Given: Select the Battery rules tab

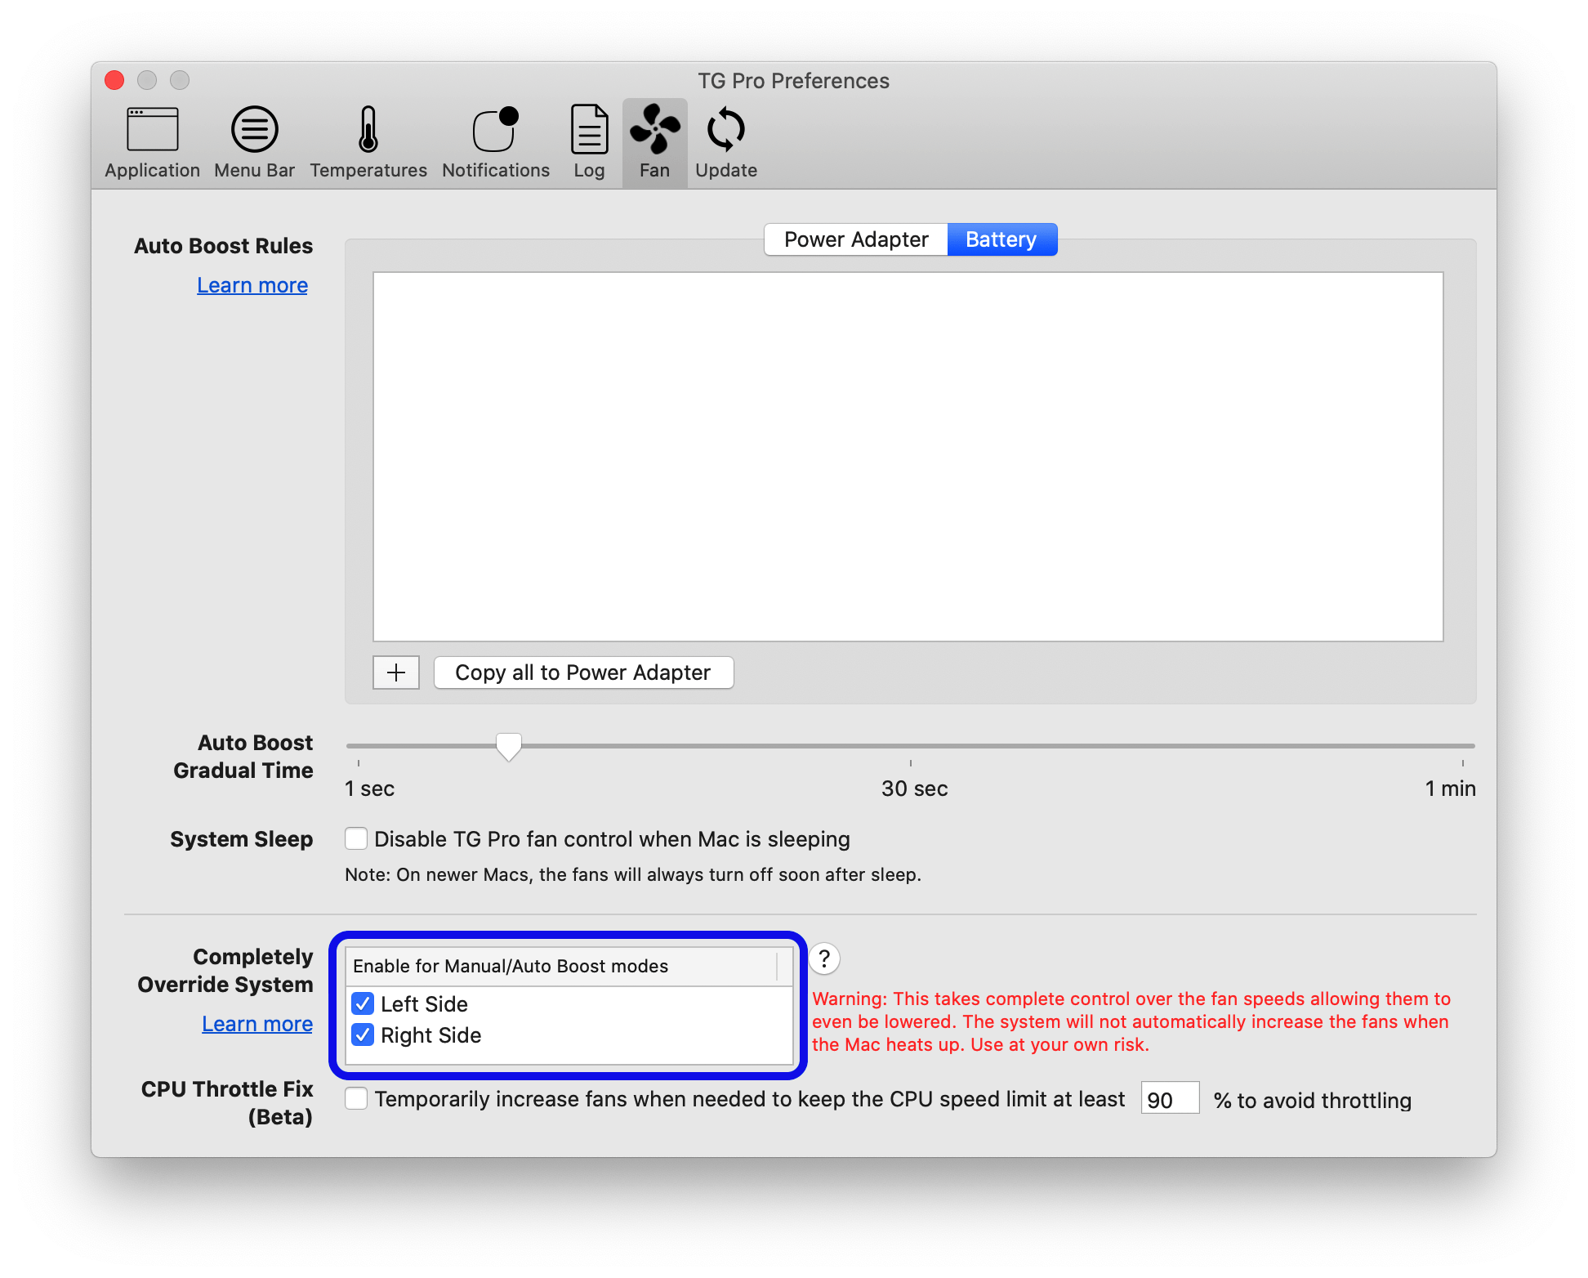Looking at the screenshot, I should (1001, 239).
